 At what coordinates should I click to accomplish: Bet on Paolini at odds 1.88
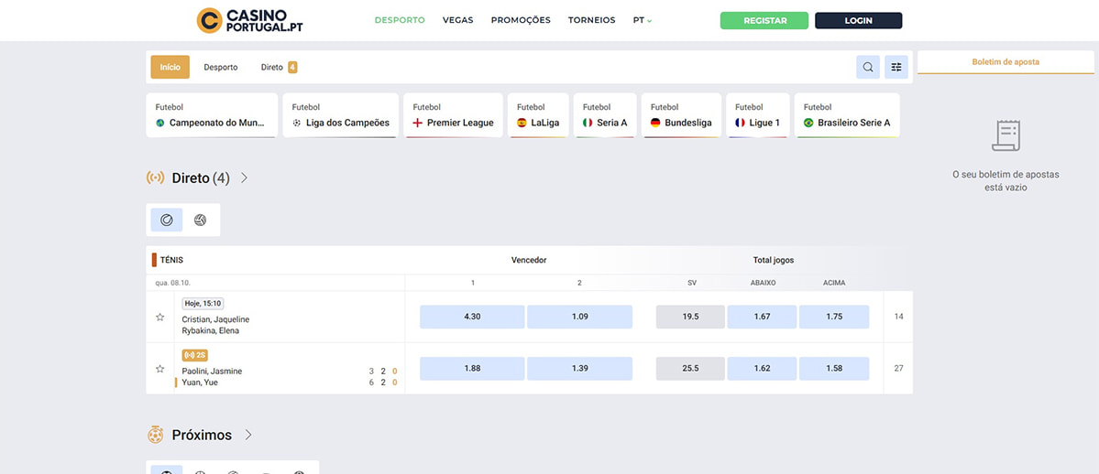472,368
